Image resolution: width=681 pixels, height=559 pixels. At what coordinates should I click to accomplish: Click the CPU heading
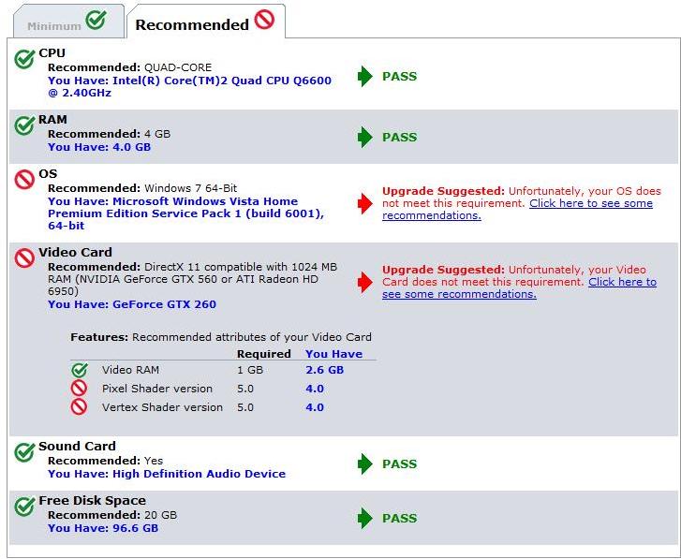52,53
